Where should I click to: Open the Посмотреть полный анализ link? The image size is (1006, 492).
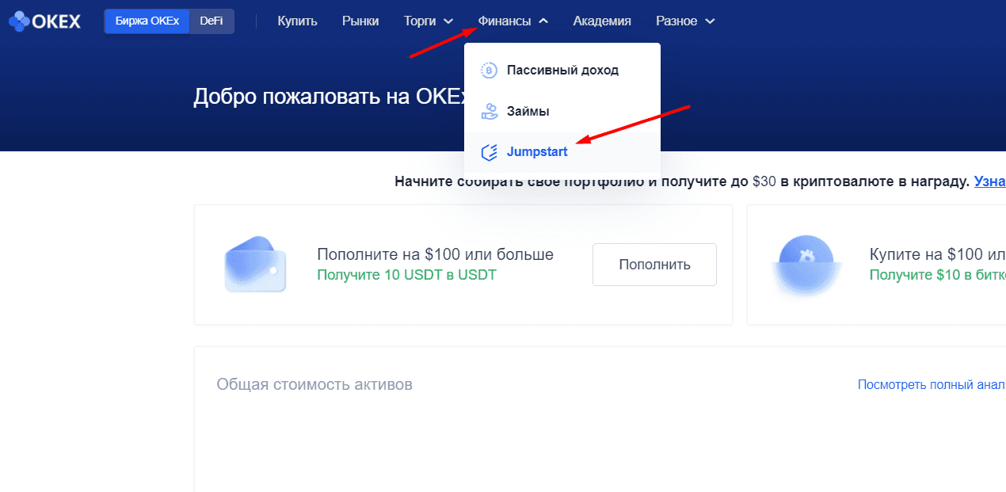pyautogui.click(x=932, y=385)
